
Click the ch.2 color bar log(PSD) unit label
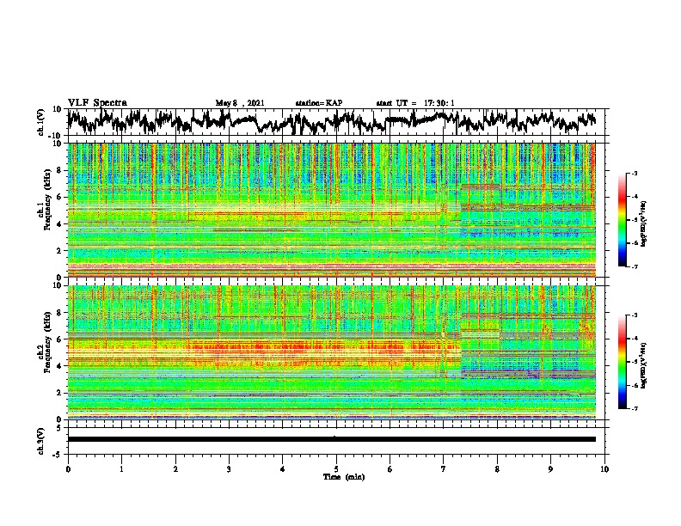[644, 364]
